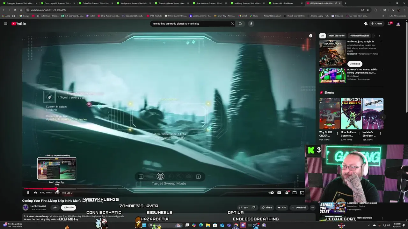Open options for Why BUILD ORDER short
This screenshot has height=229, width=408.
click(338, 133)
